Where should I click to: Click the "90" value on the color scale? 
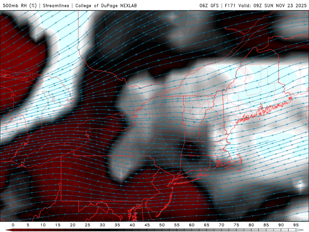pyautogui.click(x=281, y=225)
